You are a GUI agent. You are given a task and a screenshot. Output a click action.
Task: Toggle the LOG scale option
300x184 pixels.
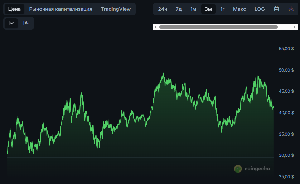tap(260, 9)
